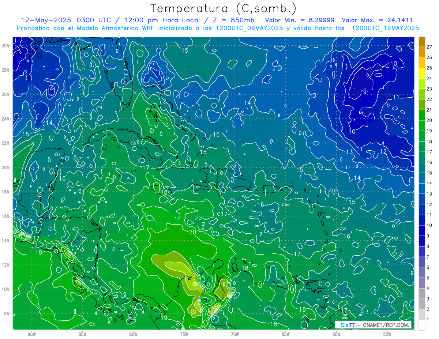Click the 30N latitude axis label
Screen dimensions: 439x339
tap(6, 46)
